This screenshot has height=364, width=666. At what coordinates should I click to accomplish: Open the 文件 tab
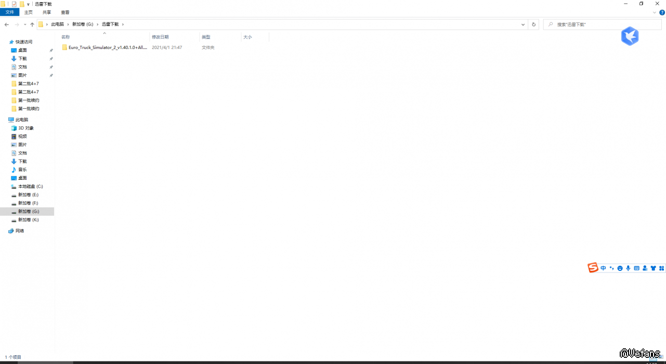pos(9,12)
